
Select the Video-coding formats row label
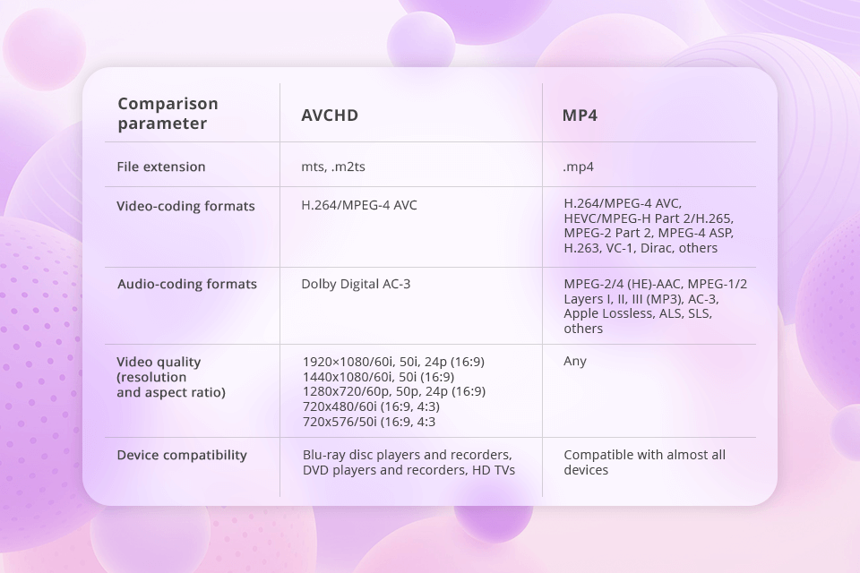tap(185, 206)
